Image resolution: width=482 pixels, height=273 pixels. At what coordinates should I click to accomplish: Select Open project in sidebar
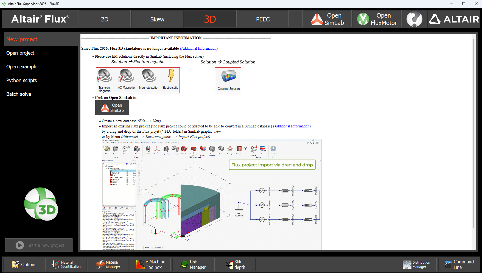pyautogui.click(x=41, y=53)
